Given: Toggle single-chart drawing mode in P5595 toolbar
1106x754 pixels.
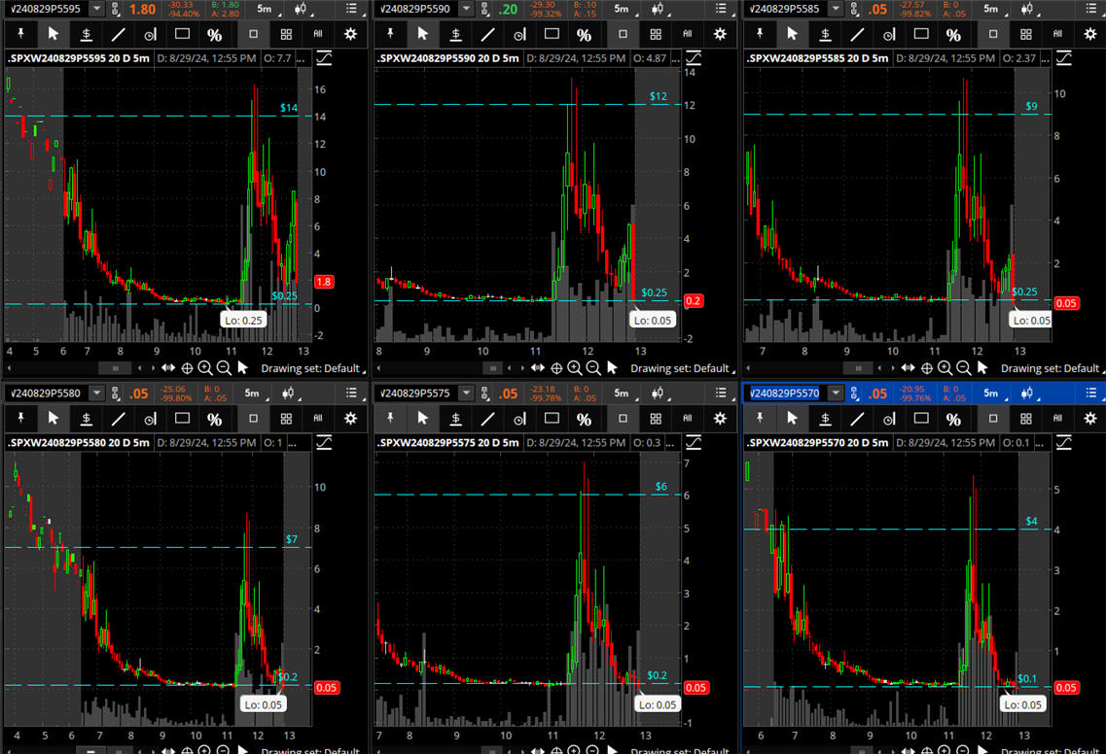Looking at the screenshot, I should [x=253, y=34].
